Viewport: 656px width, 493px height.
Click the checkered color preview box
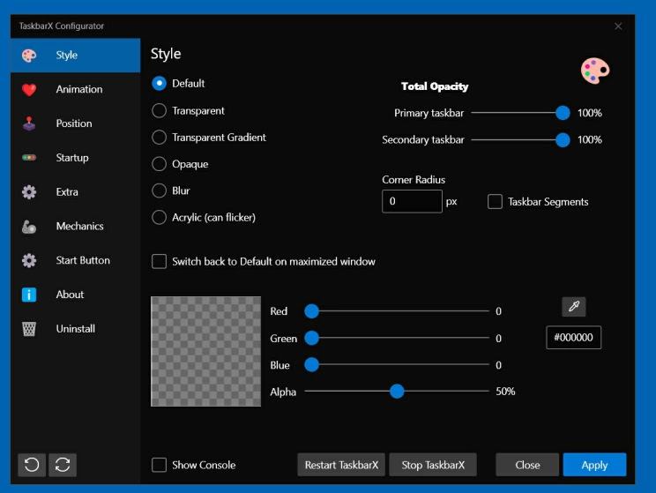pyautogui.click(x=205, y=352)
